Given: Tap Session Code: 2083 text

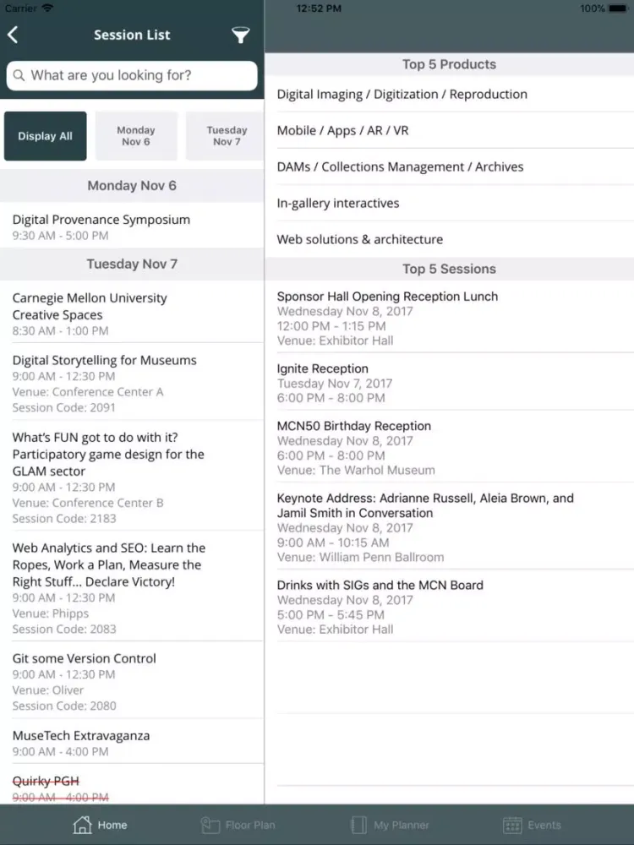Looking at the screenshot, I should coord(64,629).
